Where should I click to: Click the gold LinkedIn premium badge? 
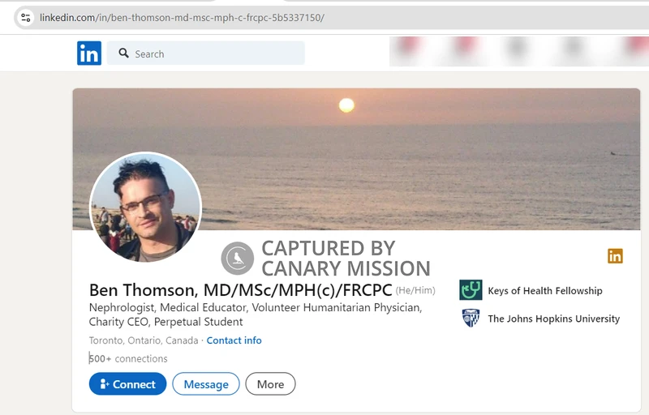coord(615,256)
